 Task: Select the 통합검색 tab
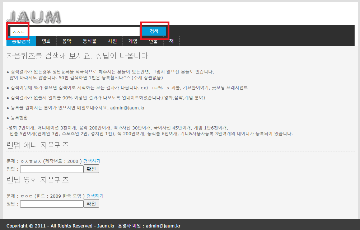coord(21,41)
